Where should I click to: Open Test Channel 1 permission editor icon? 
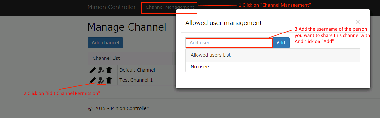101,80
